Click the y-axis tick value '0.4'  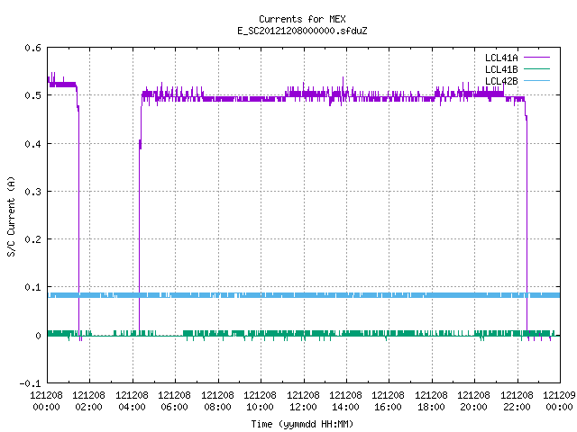tap(32, 144)
